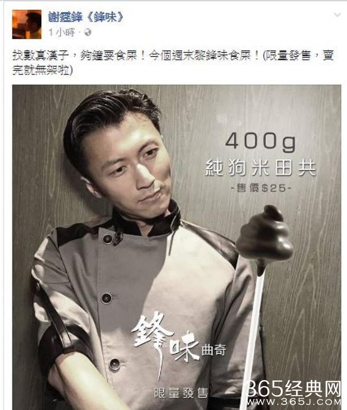Click the 售價$25 price label
This screenshot has width=347, height=410.
261,188
